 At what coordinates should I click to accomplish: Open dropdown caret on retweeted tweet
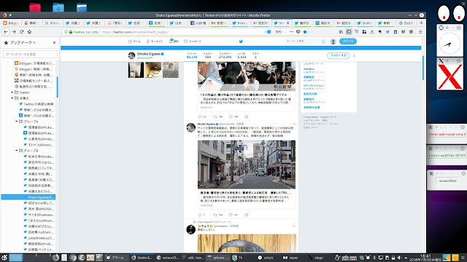[x=294, y=226]
